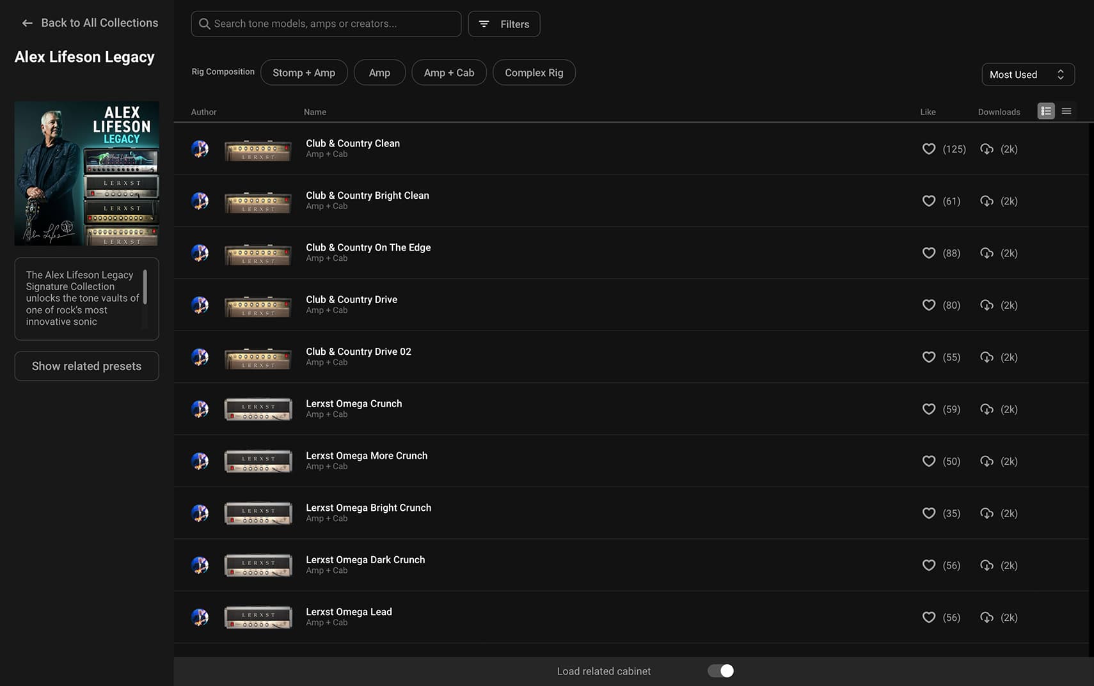Image resolution: width=1094 pixels, height=686 pixels.
Task: Download Lerxst Omega Bright Crunch
Action: [x=987, y=513]
